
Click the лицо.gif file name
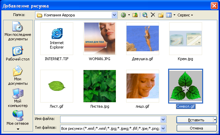(142, 106)
